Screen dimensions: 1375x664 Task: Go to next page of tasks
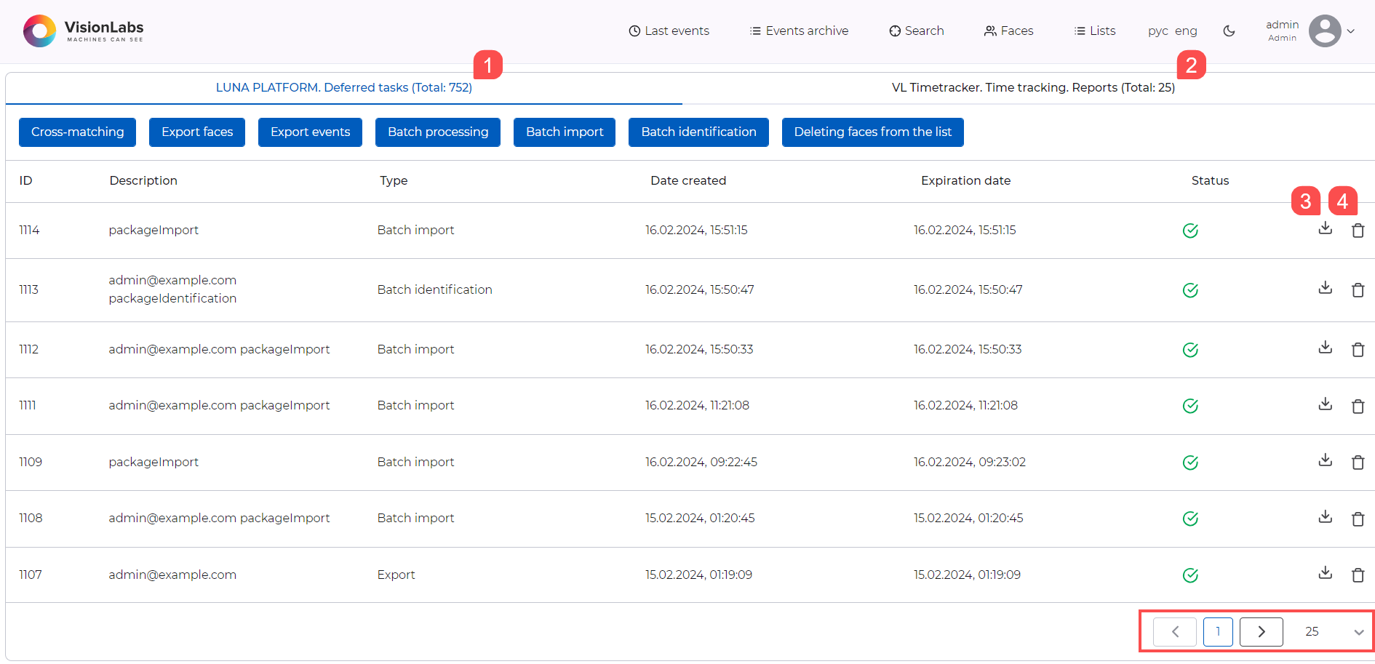[1261, 631]
